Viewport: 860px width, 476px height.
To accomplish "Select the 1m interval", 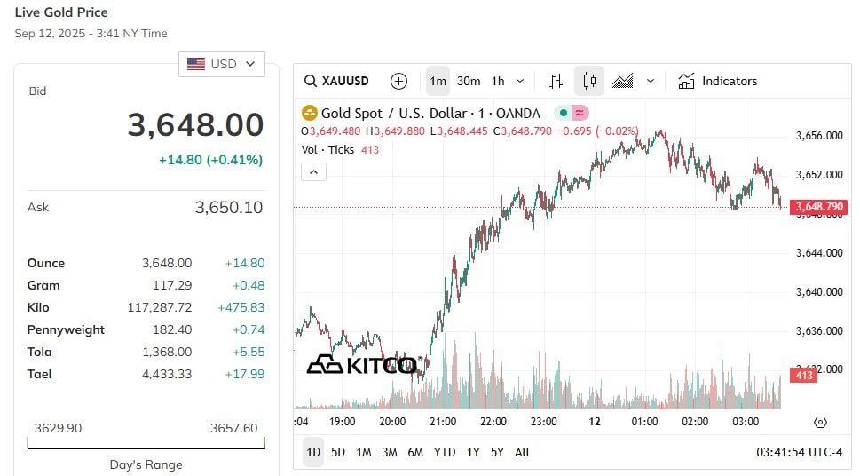I will point(438,81).
